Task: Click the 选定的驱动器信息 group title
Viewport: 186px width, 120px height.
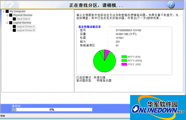Action: coord(89,27)
